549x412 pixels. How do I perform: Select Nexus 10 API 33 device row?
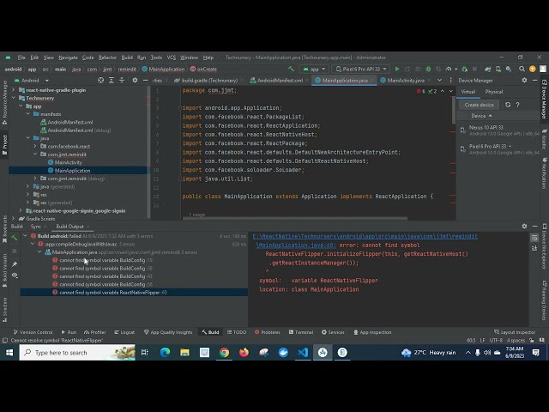coord(499,130)
